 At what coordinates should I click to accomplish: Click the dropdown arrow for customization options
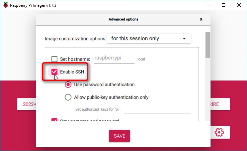(x=184, y=38)
